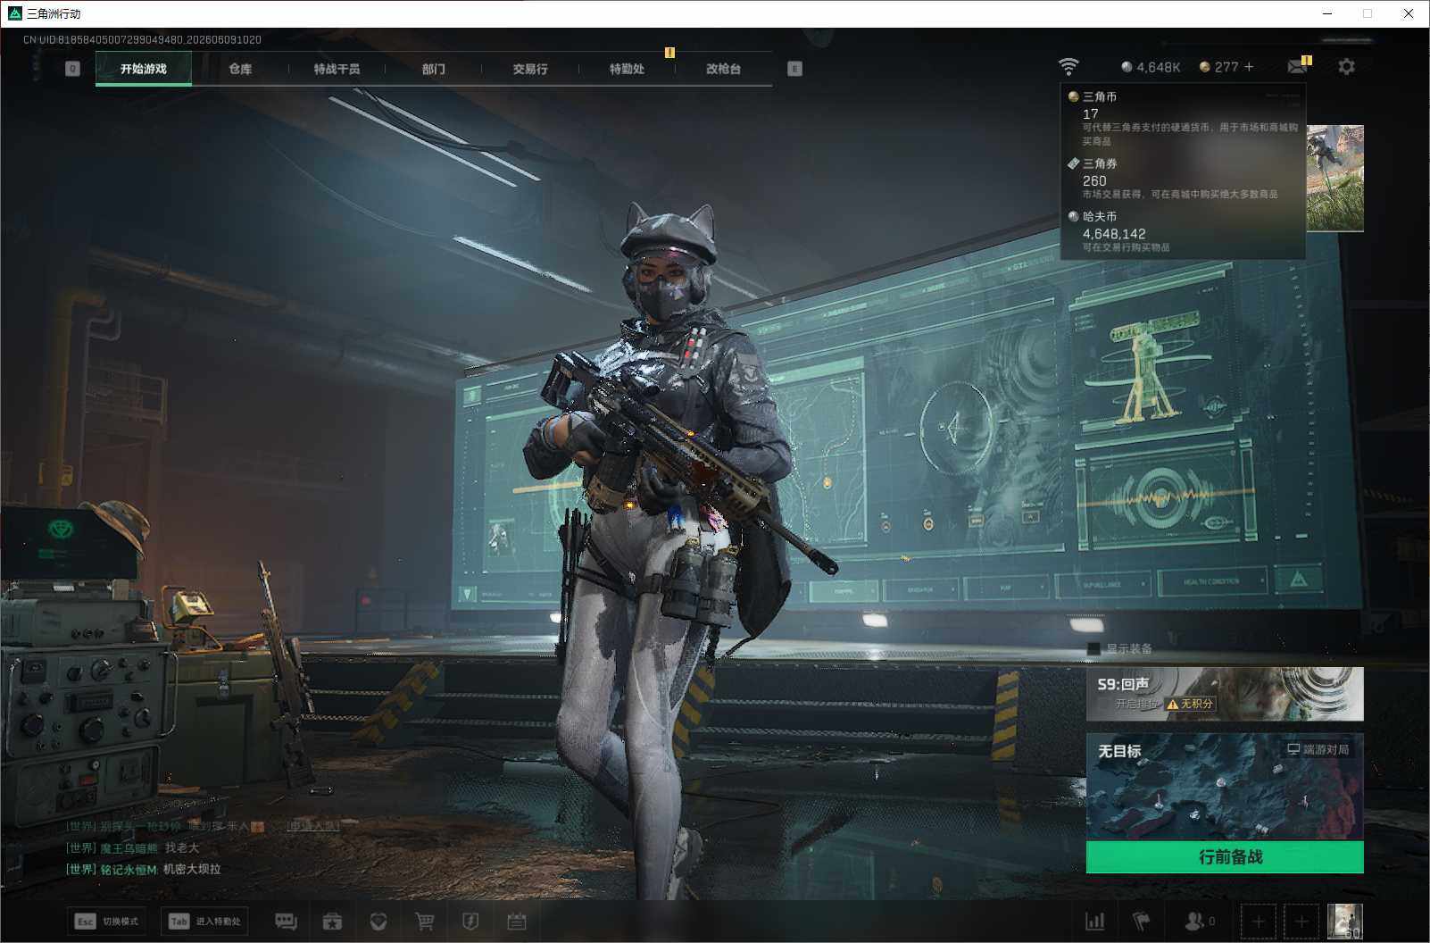Click the 4,648K 哈夫币 balance

point(1151,67)
